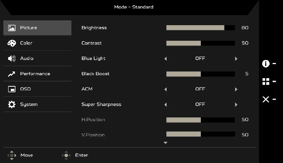Select the ACM OFF value
283x163 pixels.
coord(200,89)
